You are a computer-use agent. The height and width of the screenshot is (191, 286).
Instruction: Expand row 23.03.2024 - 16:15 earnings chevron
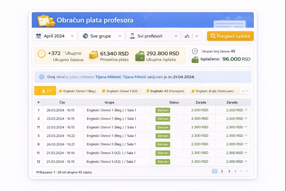246,119
